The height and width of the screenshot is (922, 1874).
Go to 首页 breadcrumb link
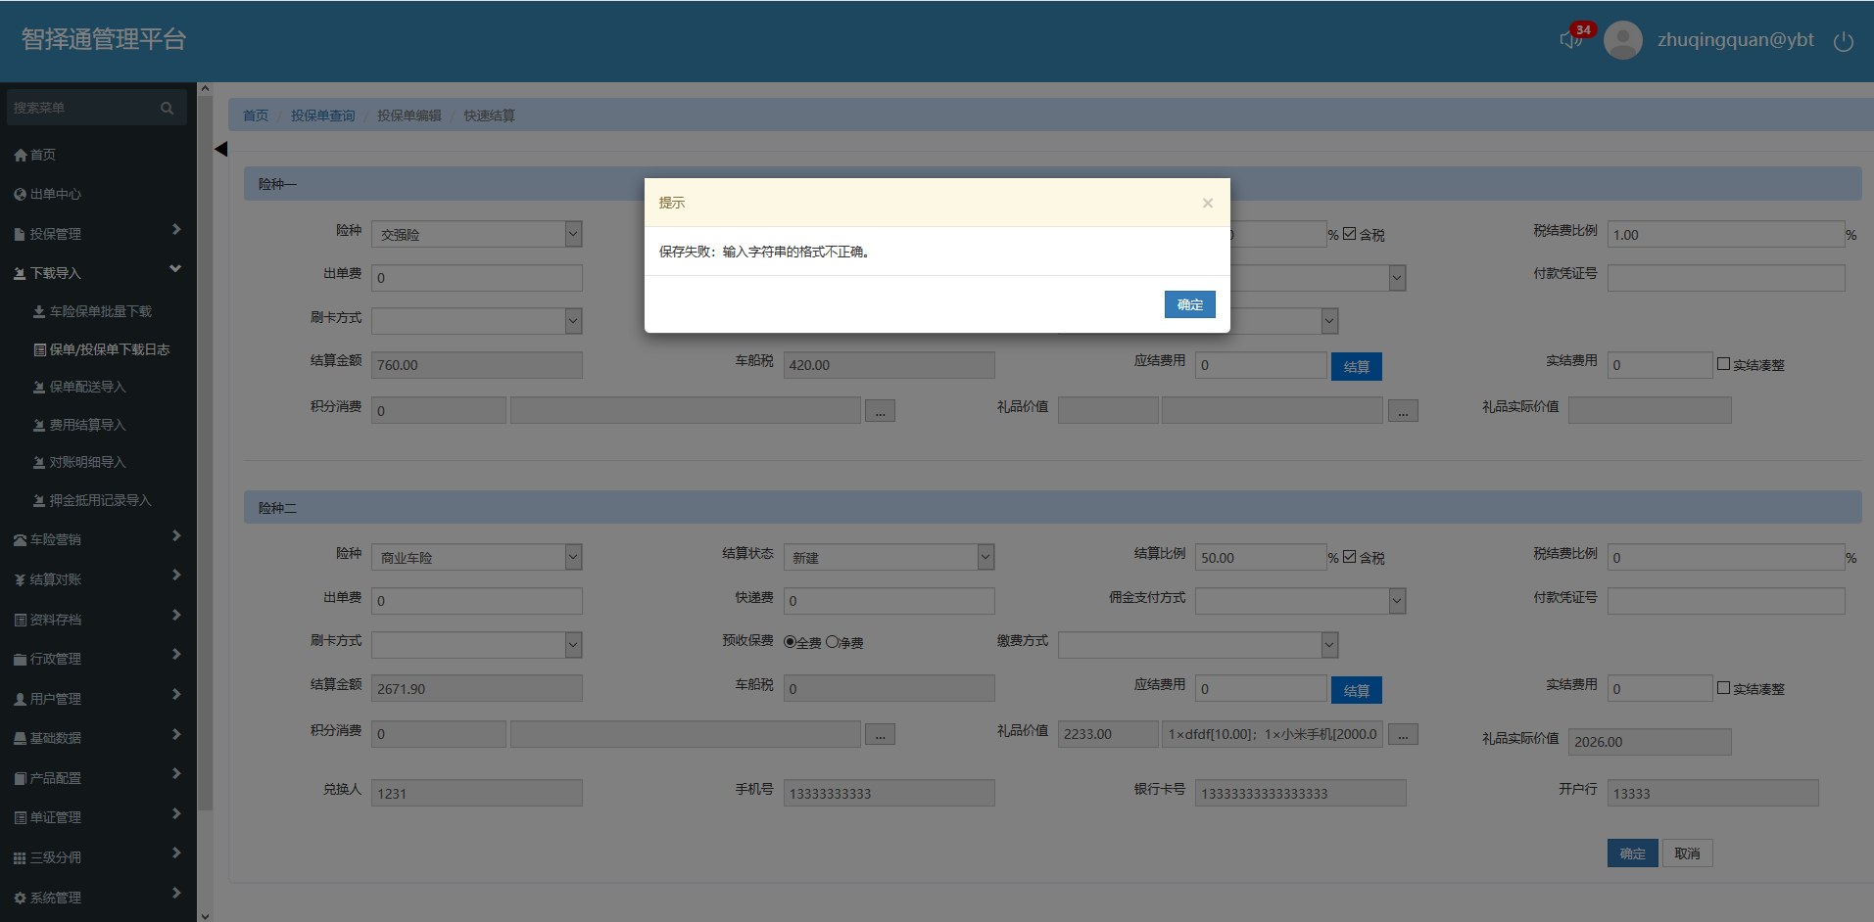click(256, 115)
